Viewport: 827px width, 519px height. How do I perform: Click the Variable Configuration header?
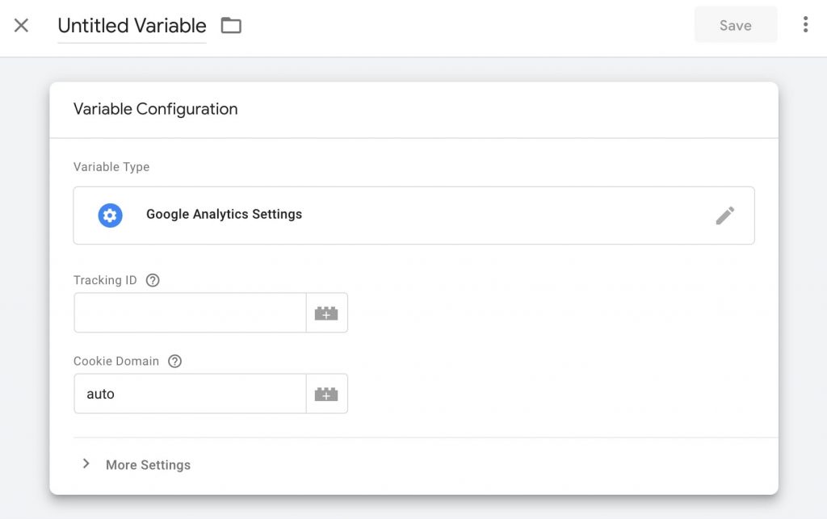[x=156, y=109]
